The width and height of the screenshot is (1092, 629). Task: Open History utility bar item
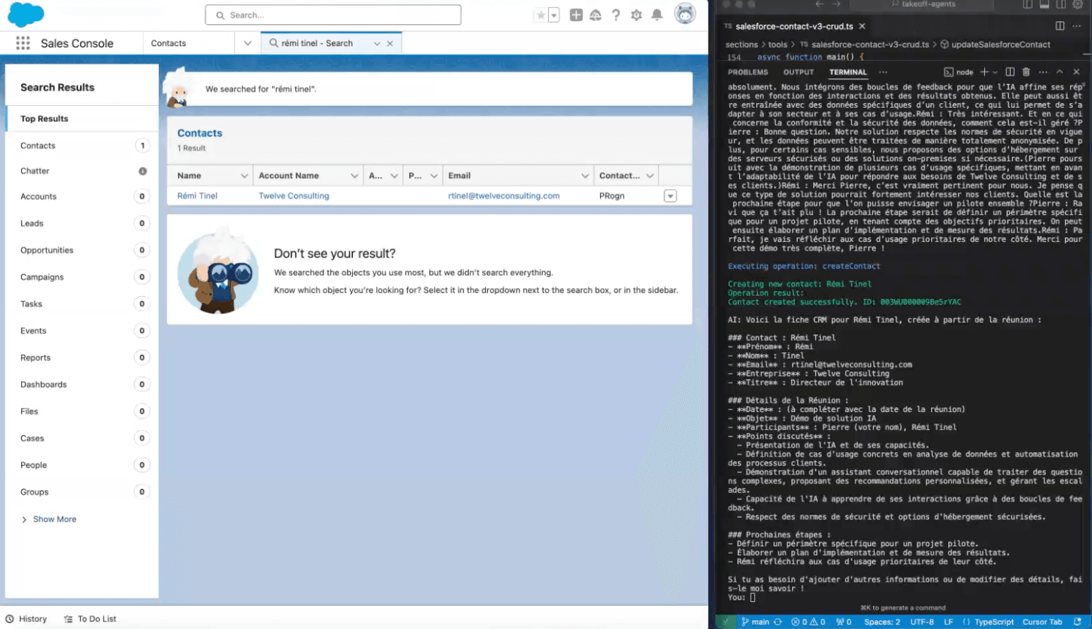pyautogui.click(x=26, y=619)
